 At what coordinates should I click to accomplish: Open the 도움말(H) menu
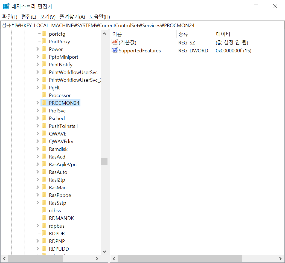pyautogui.click(x=100, y=17)
